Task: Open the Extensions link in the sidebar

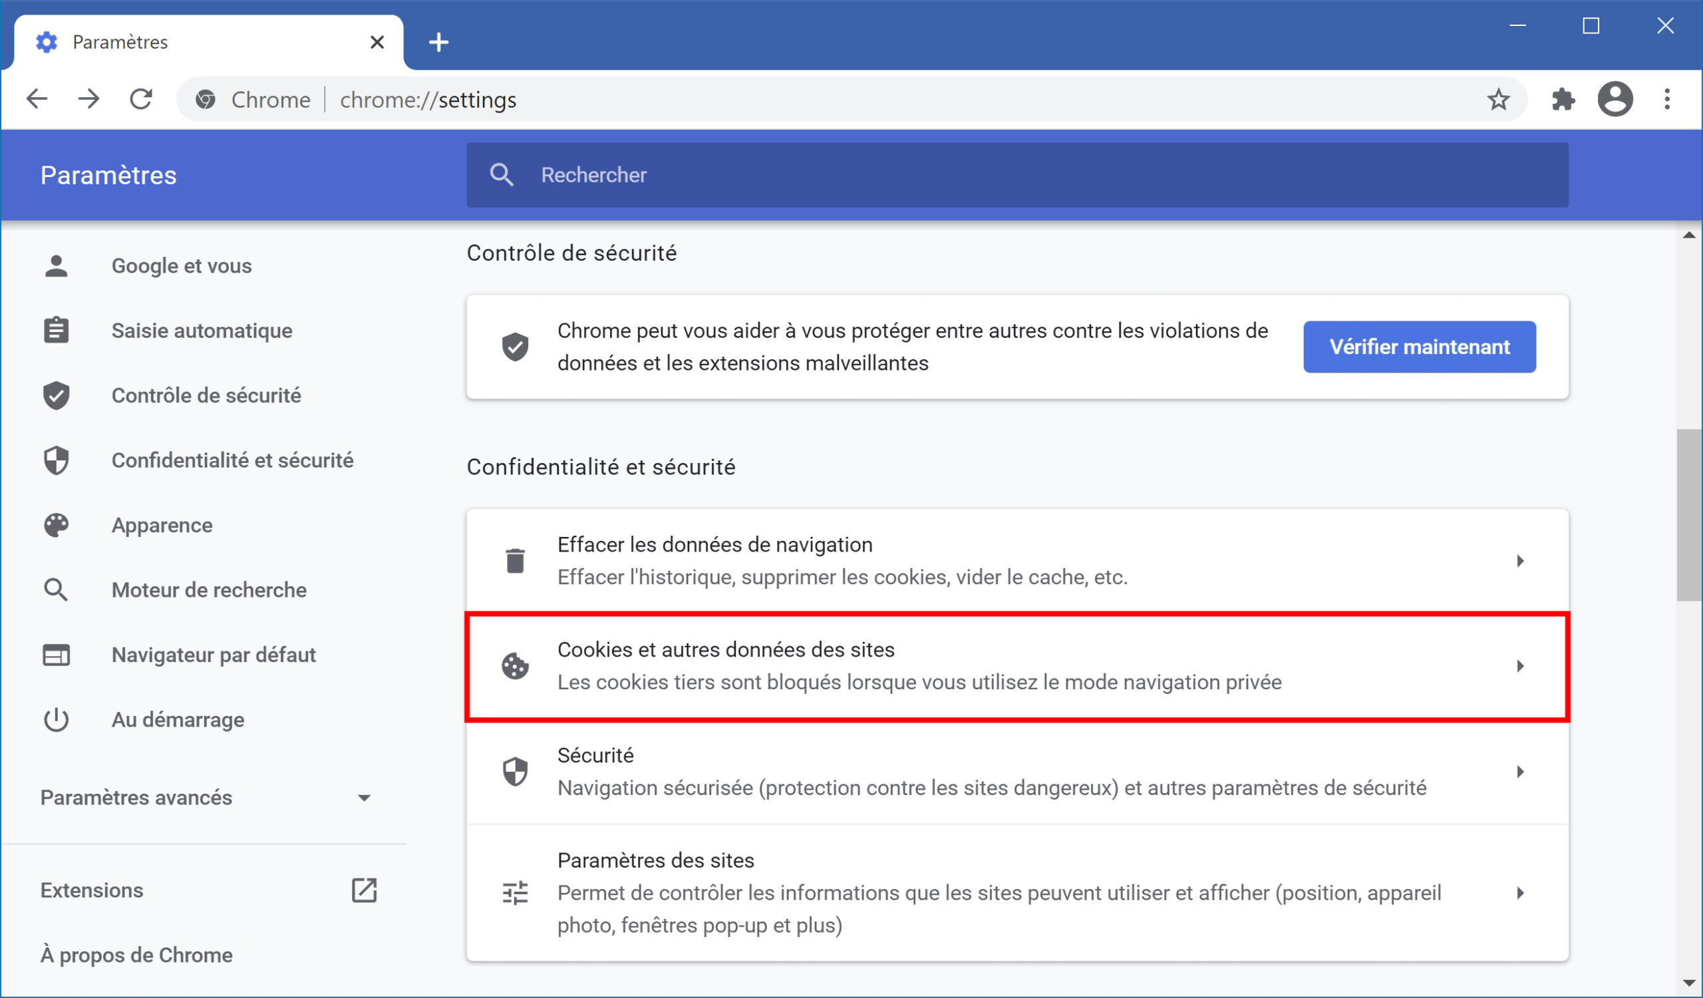Action: click(92, 891)
